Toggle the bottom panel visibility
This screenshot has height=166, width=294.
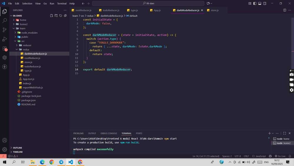260,3
